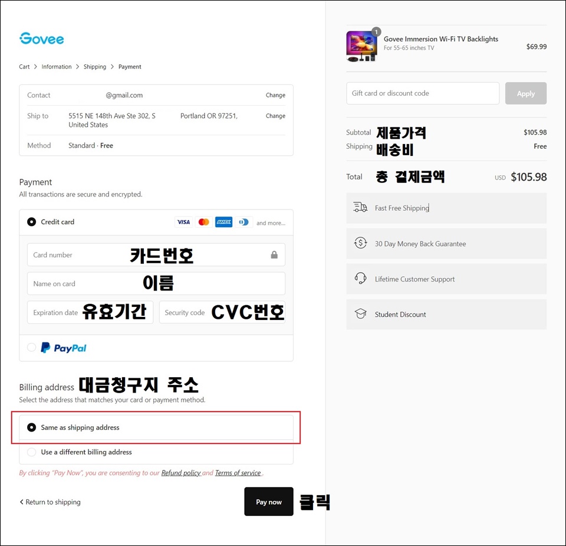Click the Customer Support headset icon
The image size is (566, 546).
[x=360, y=278]
